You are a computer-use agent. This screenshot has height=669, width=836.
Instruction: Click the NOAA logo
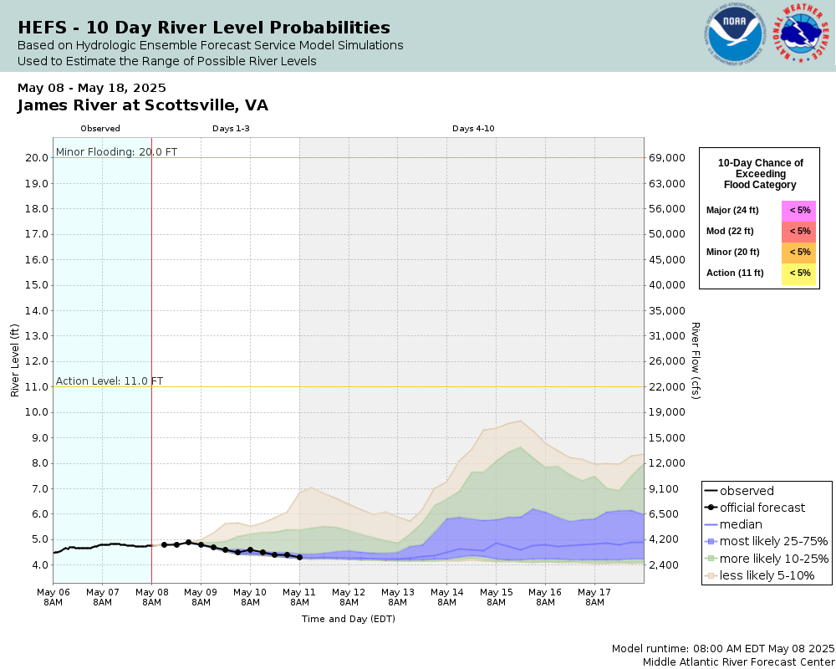(x=735, y=34)
